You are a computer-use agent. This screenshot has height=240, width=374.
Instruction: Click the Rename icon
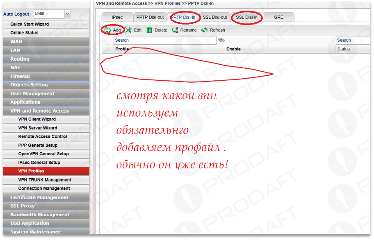click(175, 30)
